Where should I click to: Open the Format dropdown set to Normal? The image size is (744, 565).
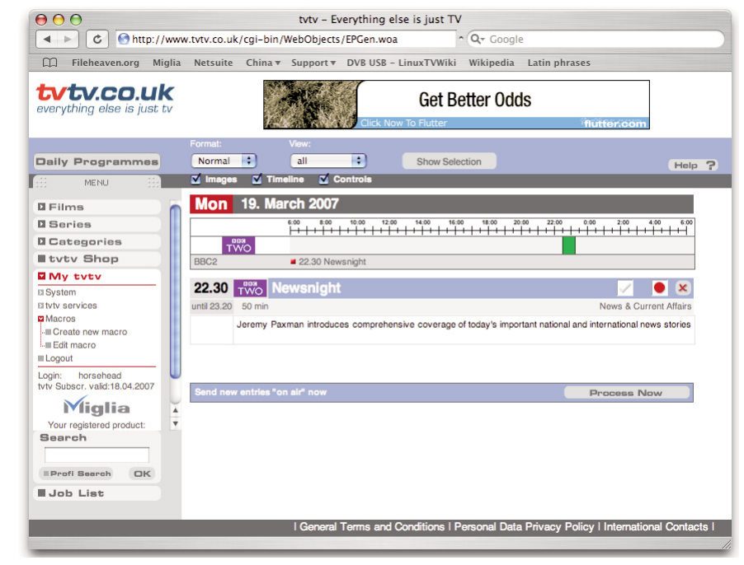pyautogui.click(x=224, y=161)
